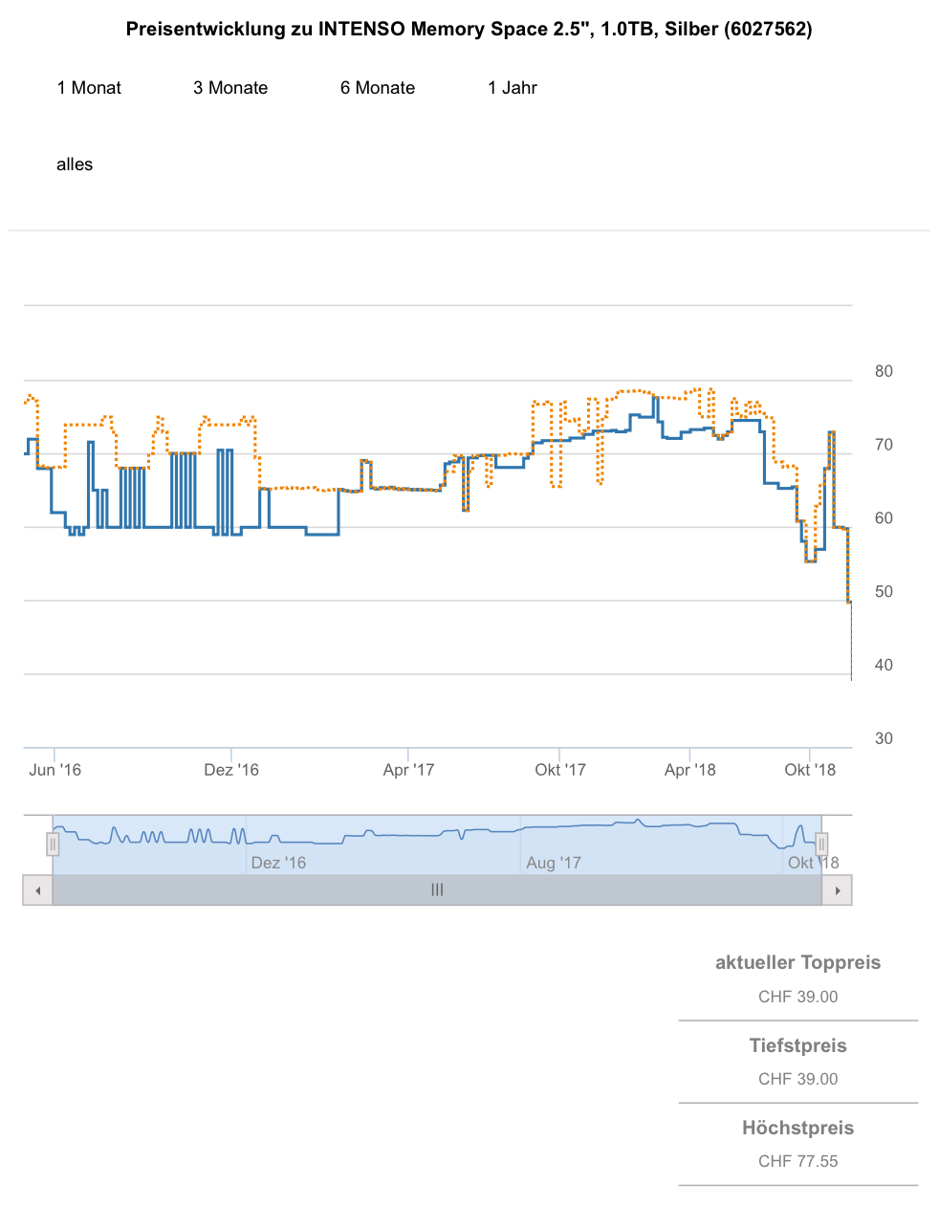Click the Aug '17 label in navigator

point(554,863)
